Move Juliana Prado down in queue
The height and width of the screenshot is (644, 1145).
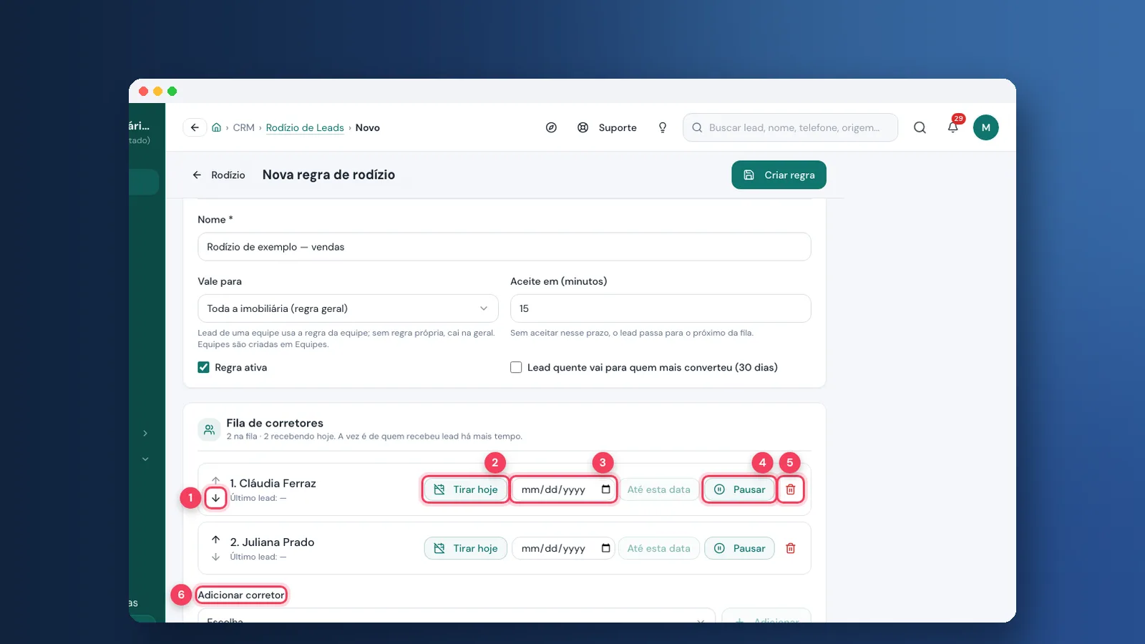pos(215,557)
